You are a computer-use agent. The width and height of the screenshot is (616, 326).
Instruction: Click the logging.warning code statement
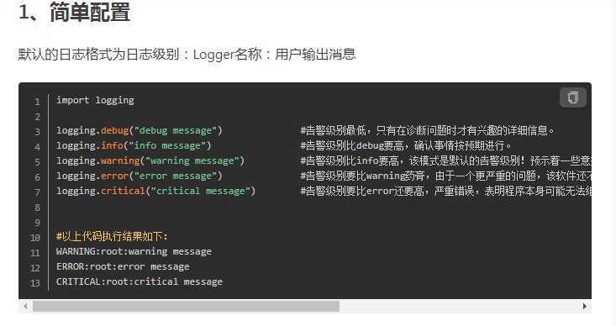click(150, 160)
